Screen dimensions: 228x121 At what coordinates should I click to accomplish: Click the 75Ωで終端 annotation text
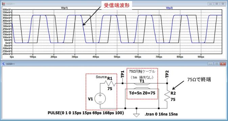click(x=199, y=80)
